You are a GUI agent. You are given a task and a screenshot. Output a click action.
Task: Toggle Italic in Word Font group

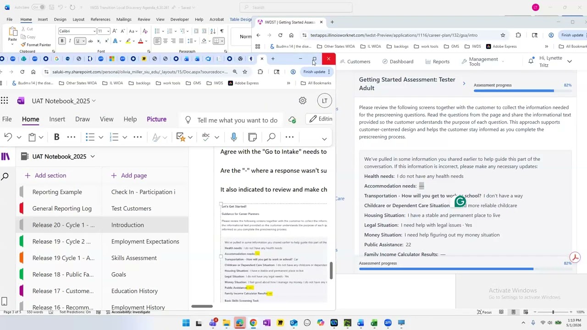[70, 41]
